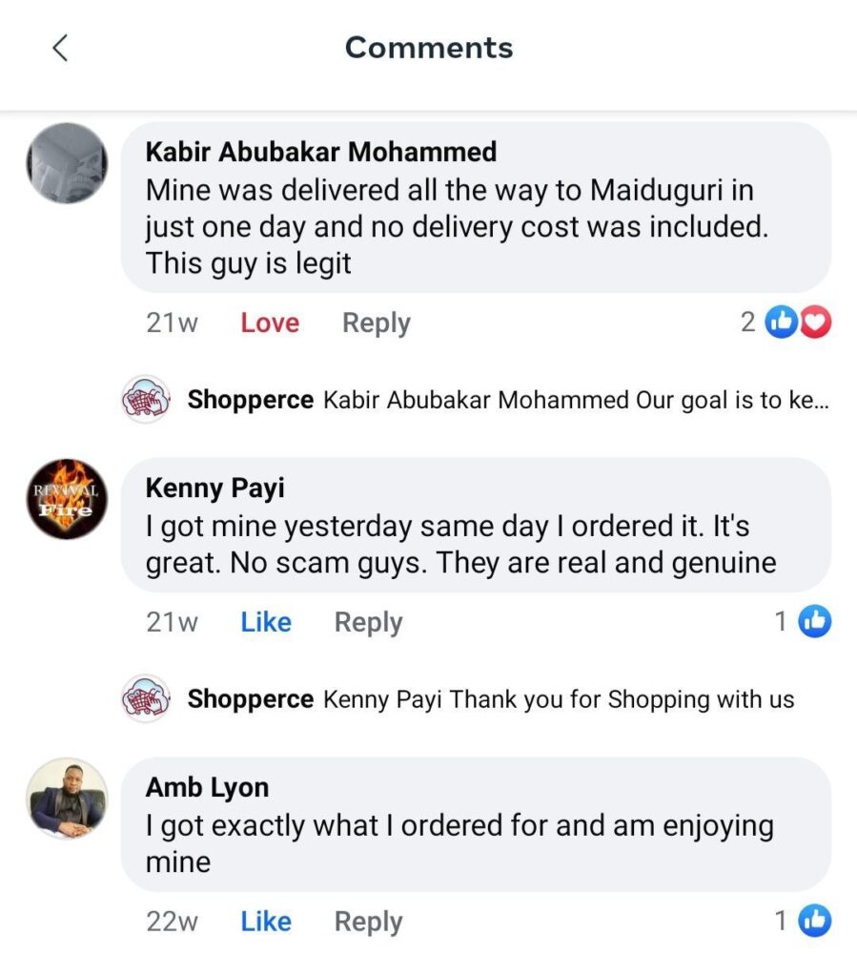Reply to Kenny Payi's comment
The width and height of the screenshot is (857, 977).
[368, 622]
